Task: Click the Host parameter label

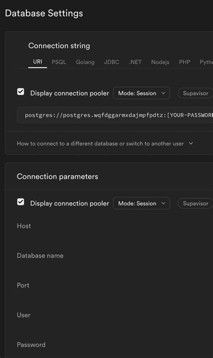Action: tap(24, 226)
